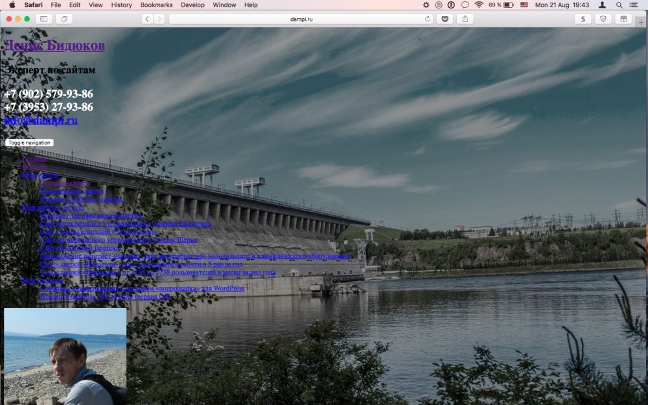Open the Решение проблем с сайтом link
The height and width of the screenshot is (405, 648).
(x=82, y=200)
